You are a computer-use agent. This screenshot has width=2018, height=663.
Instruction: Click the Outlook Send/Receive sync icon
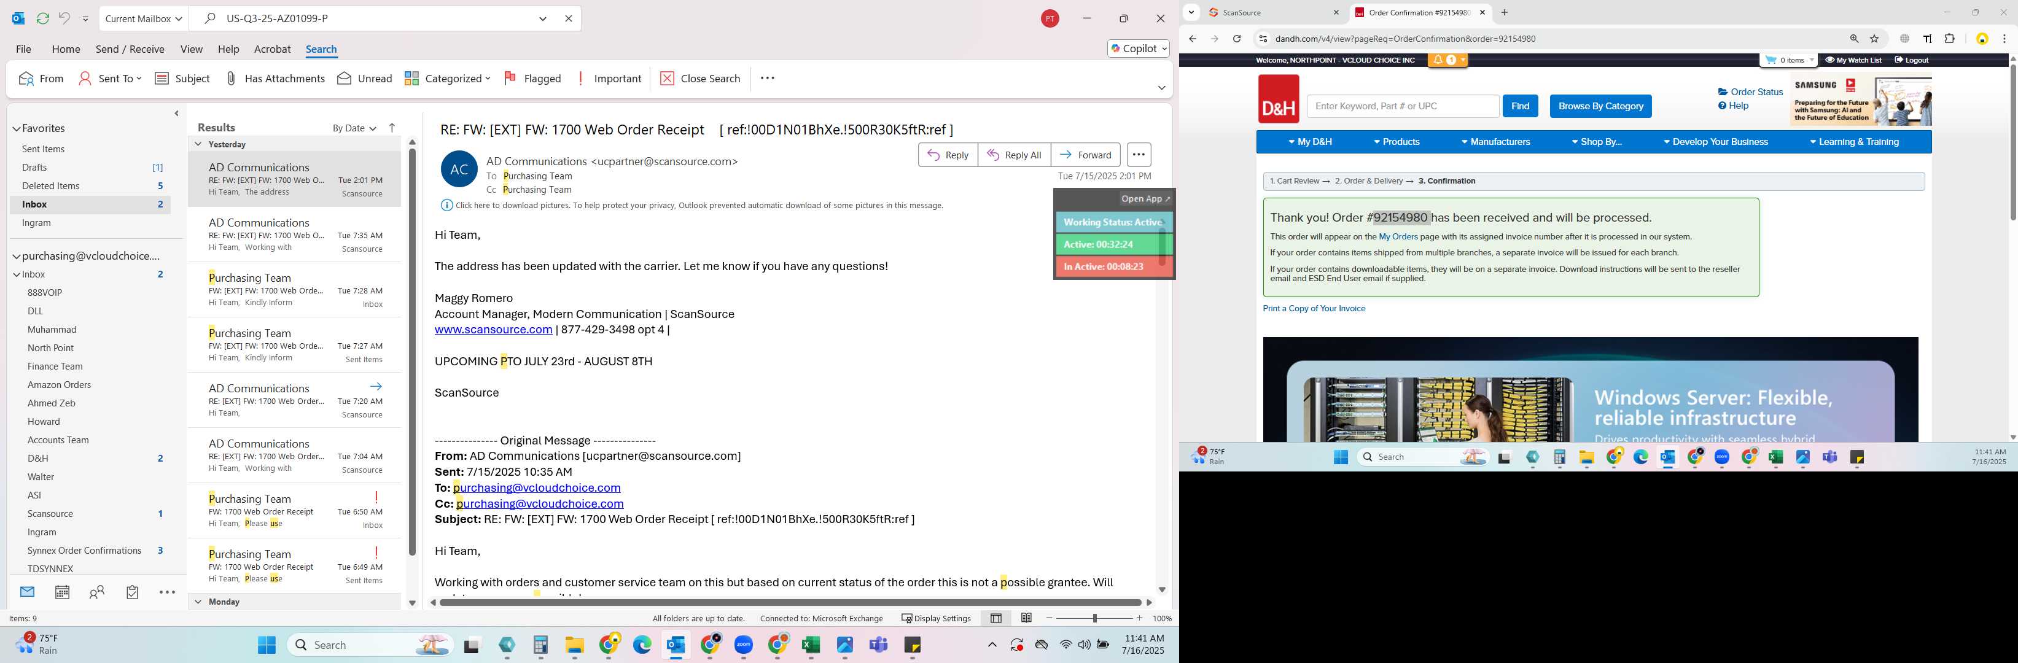(43, 18)
